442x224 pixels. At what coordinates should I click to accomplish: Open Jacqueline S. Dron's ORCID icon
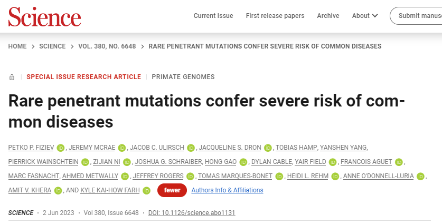[x=268, y=148]
